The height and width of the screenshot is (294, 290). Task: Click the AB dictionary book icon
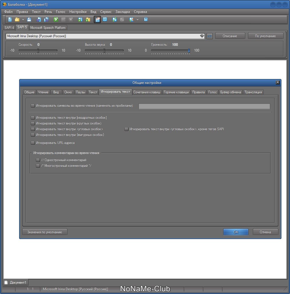pos(105,19)
